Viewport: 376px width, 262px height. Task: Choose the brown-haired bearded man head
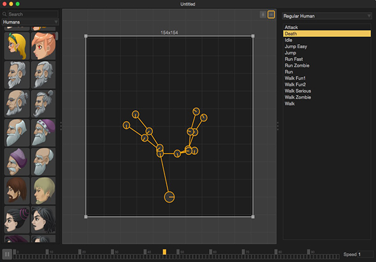17,191
